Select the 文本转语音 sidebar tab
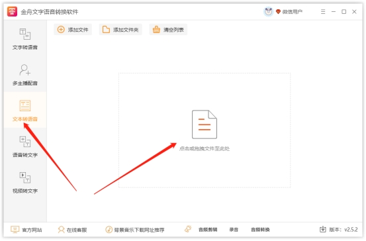366x241 pixels. point(25,111)
